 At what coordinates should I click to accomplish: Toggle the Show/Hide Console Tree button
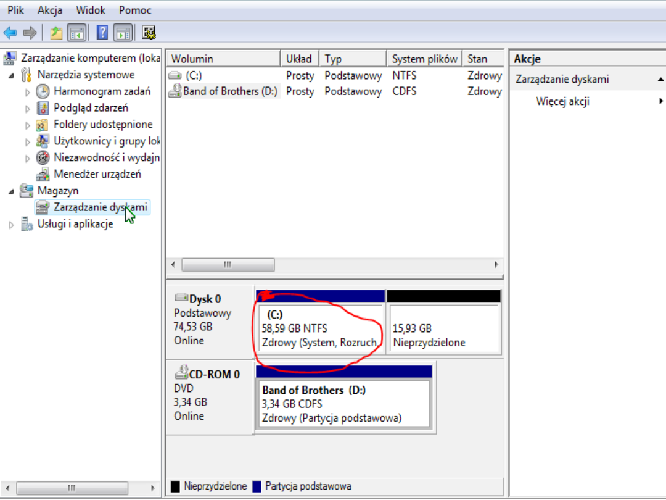(76, 32)
